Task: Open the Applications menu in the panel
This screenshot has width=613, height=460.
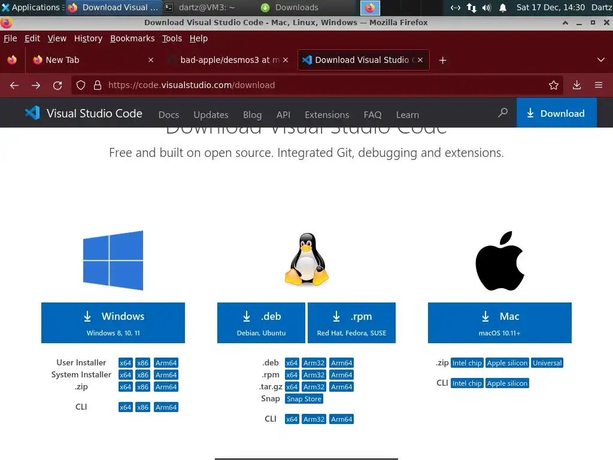Action: coord(32,7)
